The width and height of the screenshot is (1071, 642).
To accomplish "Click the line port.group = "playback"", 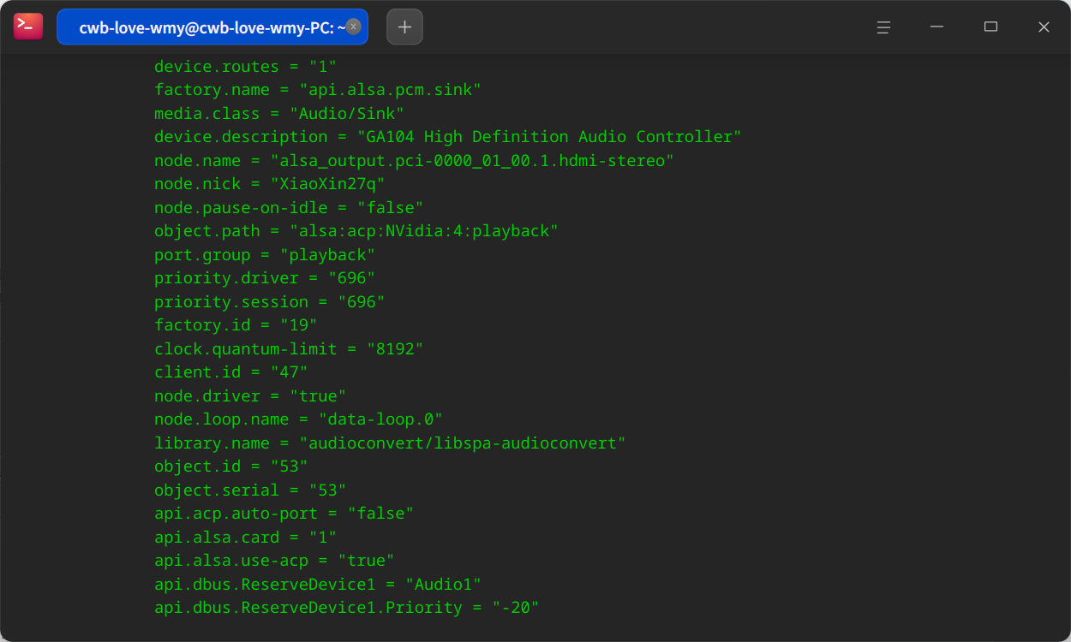I will point(265,254).
